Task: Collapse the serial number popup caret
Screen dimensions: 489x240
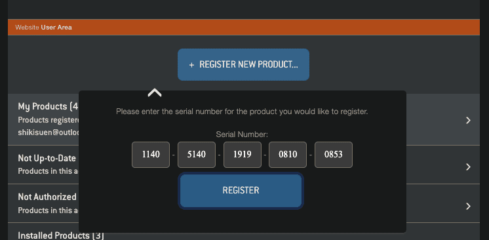Action: tap(155, 92)
